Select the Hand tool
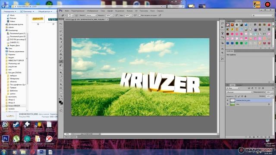 click(61, 93)
